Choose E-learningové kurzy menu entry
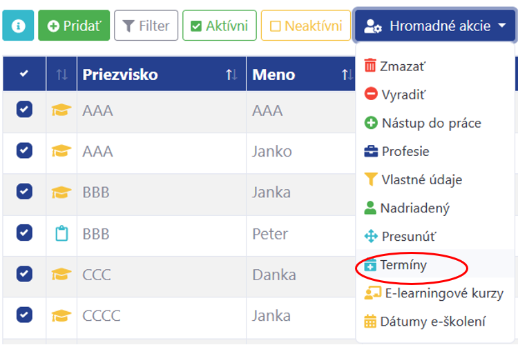The image size is (518, 345). pos(435,293)
